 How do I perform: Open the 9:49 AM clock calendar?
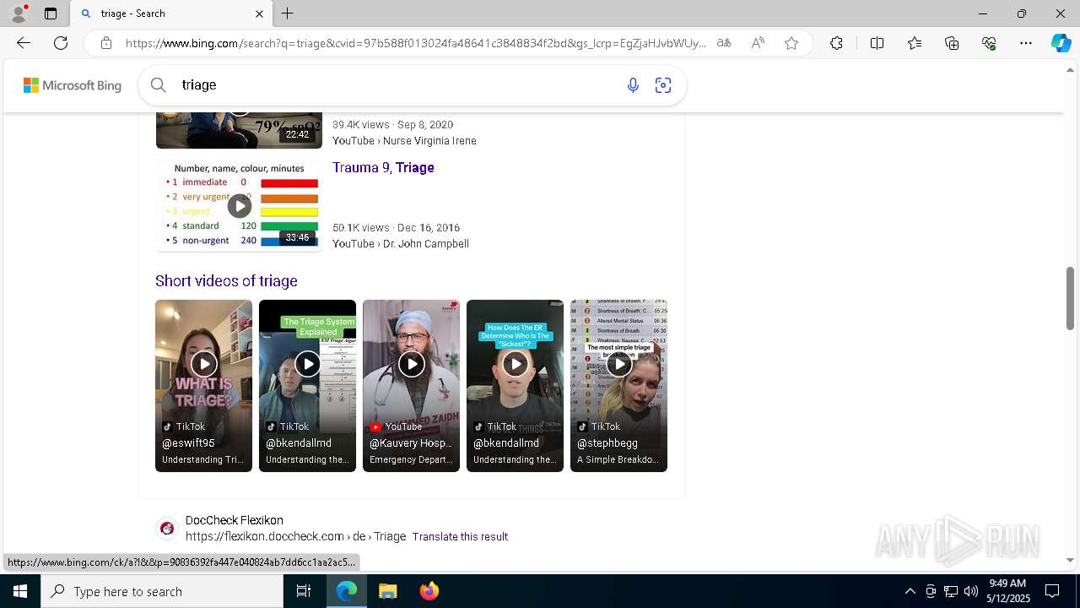point(1007,591)
